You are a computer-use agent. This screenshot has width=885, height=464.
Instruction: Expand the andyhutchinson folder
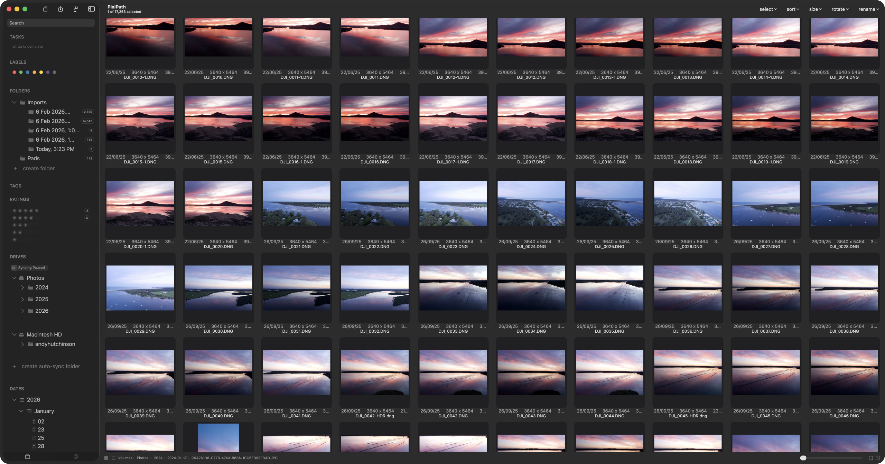22,344
